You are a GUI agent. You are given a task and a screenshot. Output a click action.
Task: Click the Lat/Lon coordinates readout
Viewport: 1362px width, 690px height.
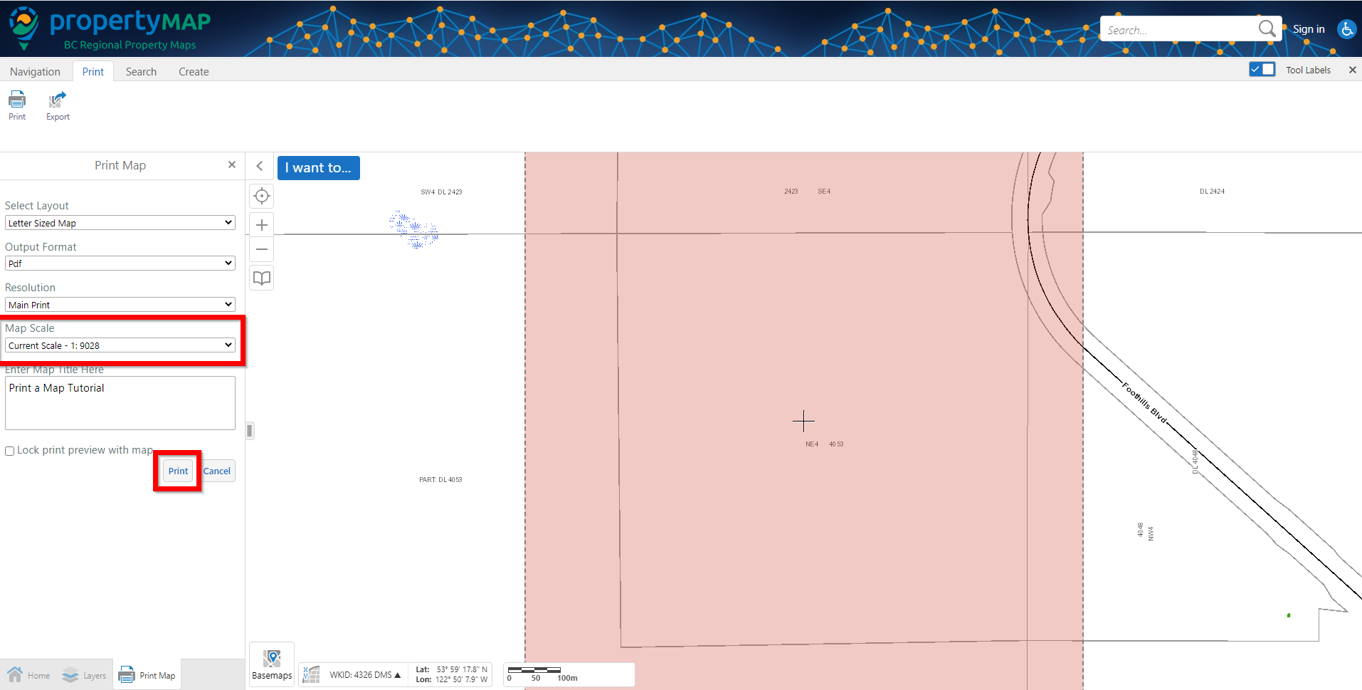coord(451,674)
